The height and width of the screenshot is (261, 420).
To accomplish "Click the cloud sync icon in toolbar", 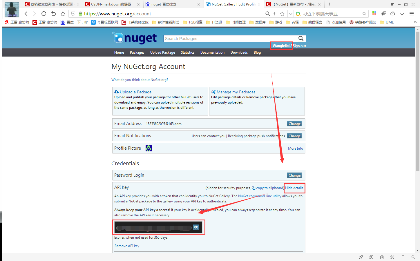I will click(393, 13).
